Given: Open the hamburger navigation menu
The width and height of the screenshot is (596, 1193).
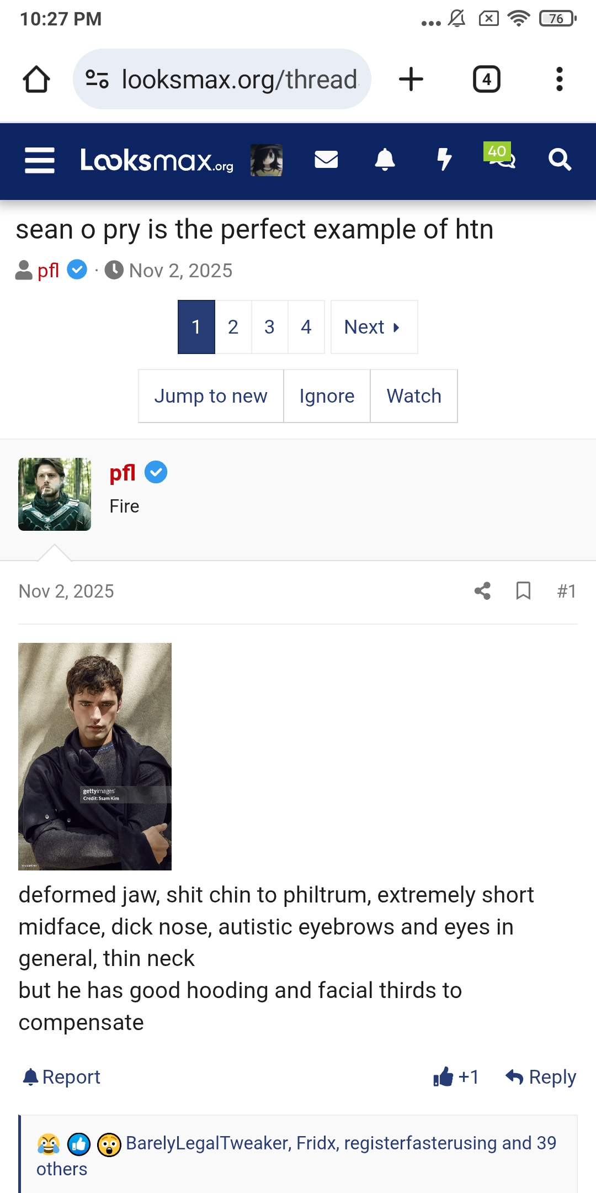Looking at the screenshot, I should [40, 160].
